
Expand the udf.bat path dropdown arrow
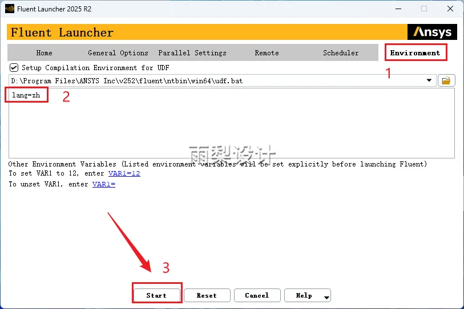[429, 80]
